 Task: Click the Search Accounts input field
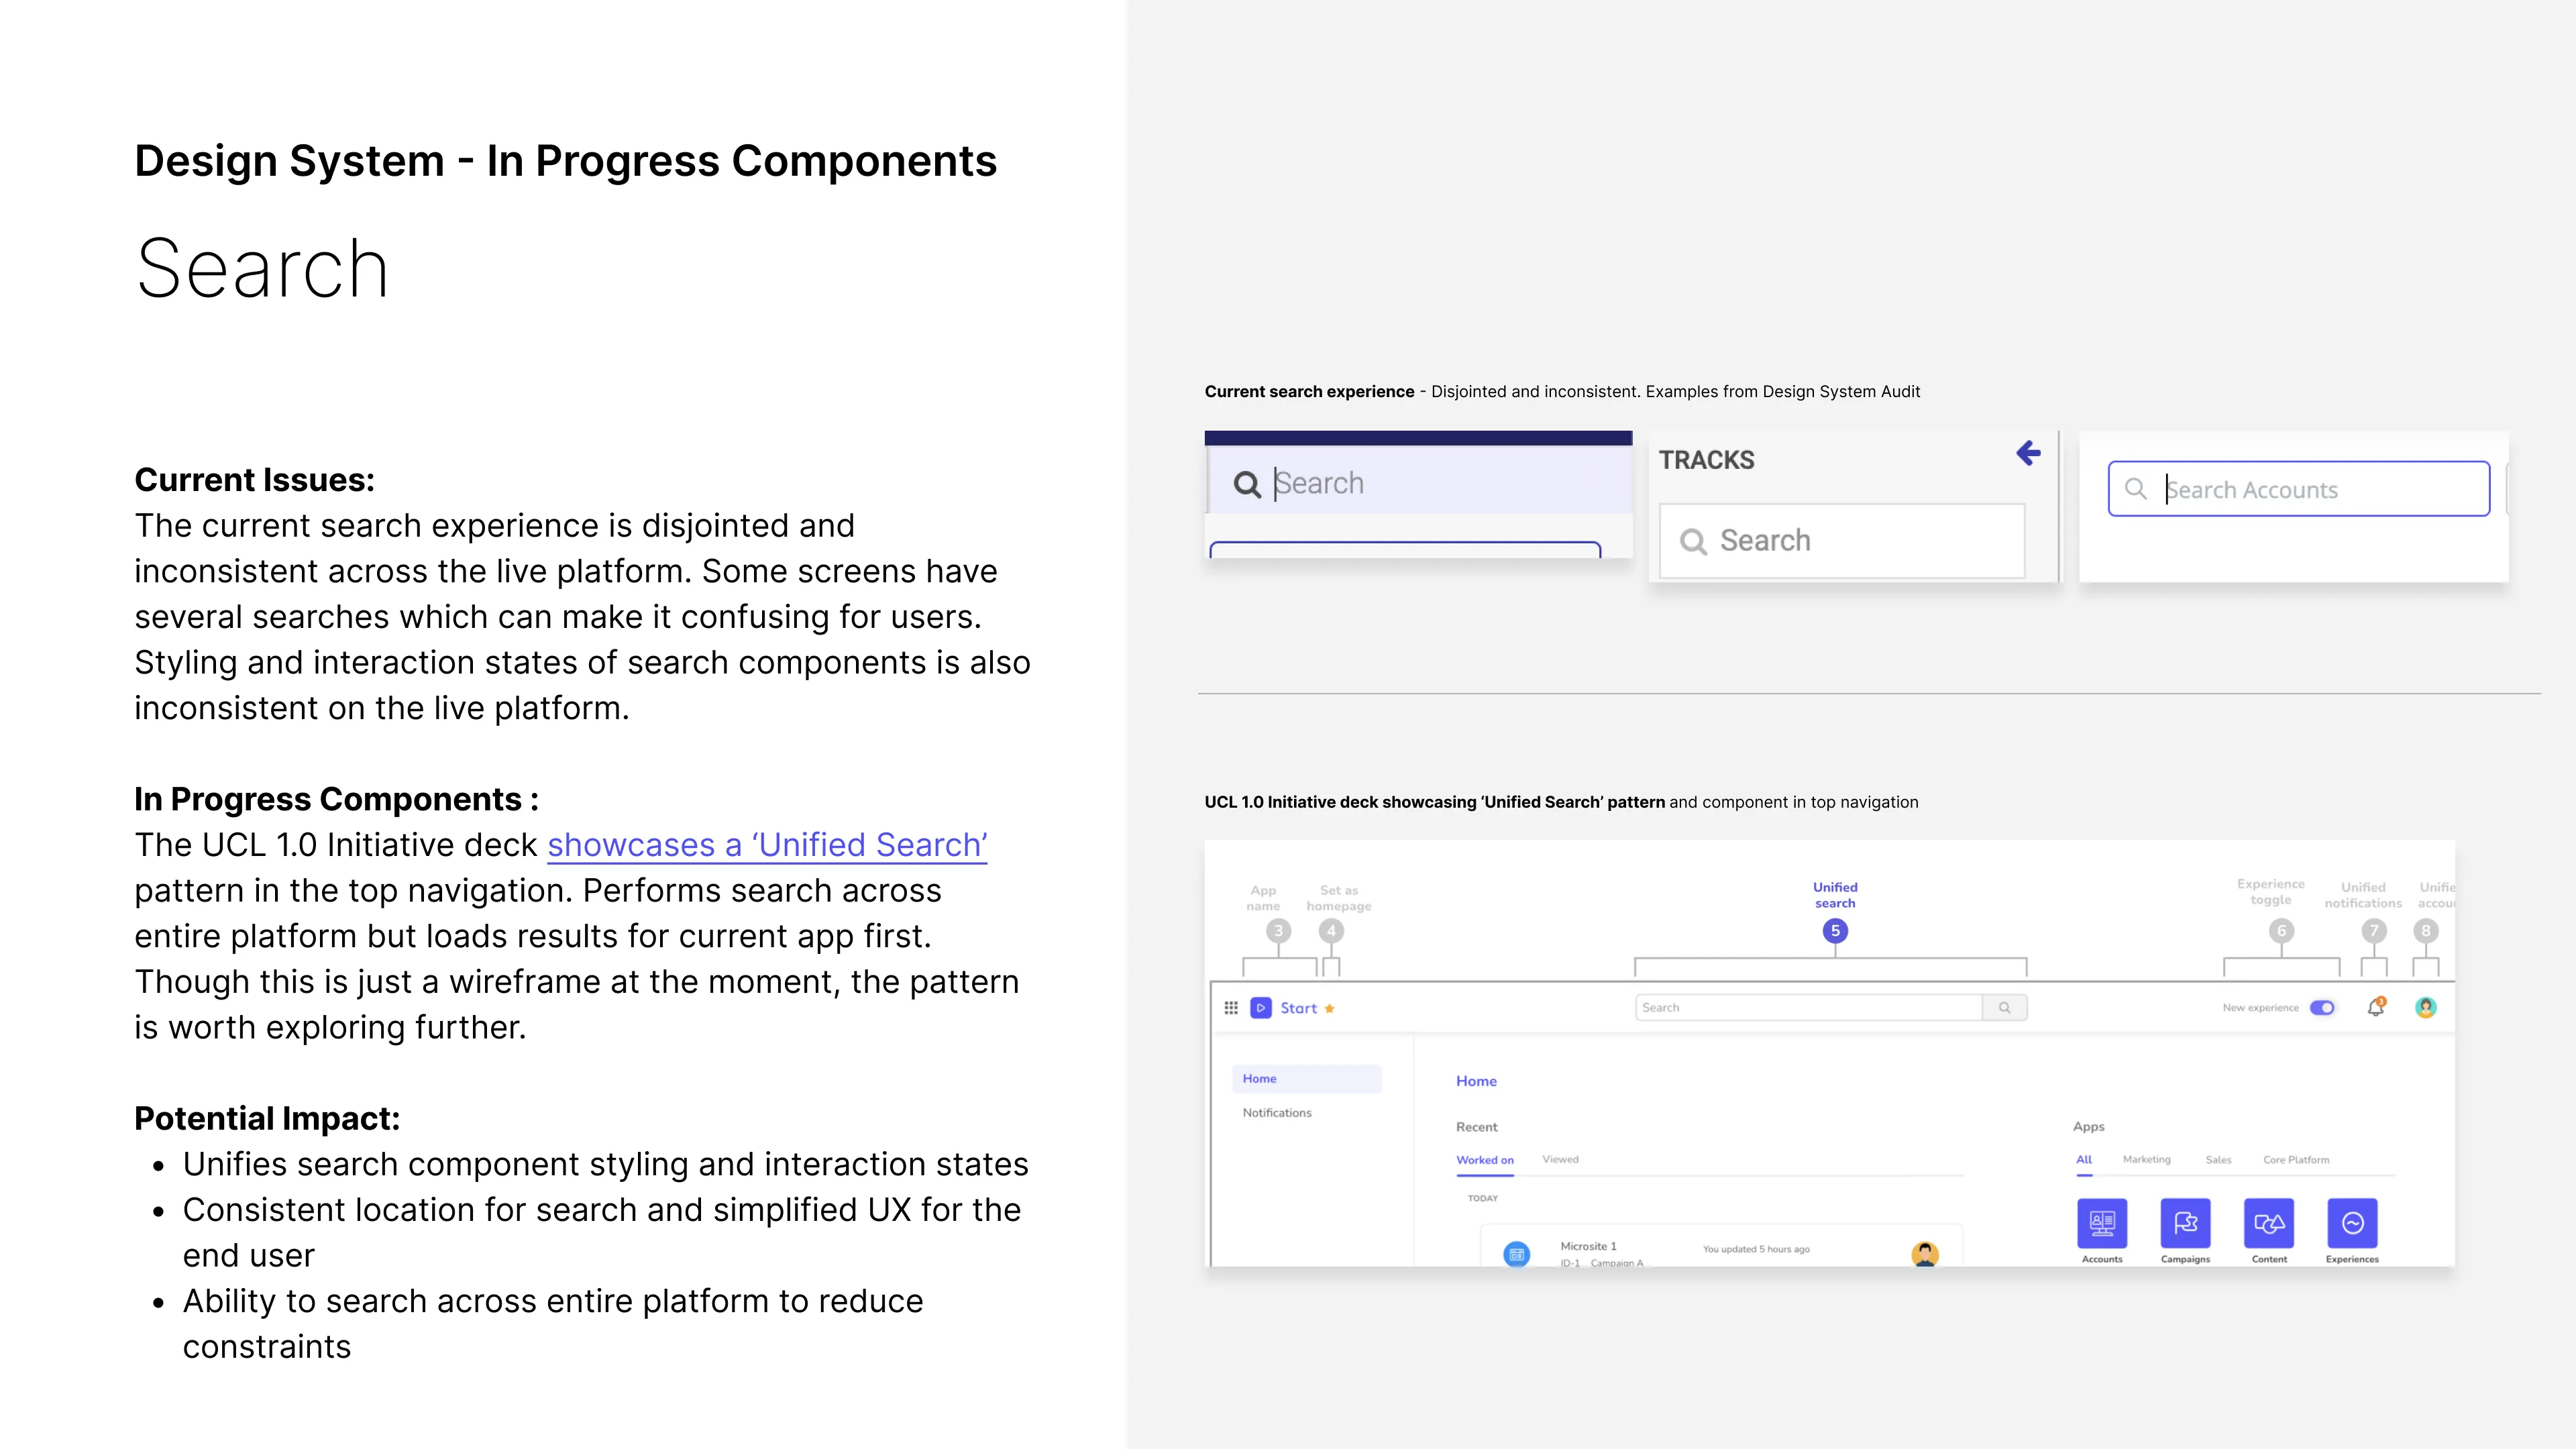pos(2298,489)
